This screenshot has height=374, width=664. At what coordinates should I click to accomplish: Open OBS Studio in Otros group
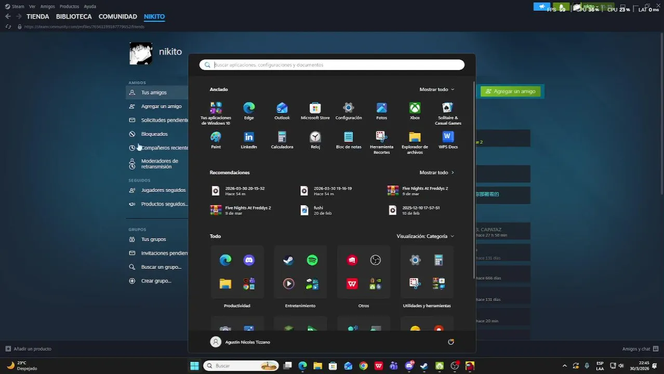[376, 260]
